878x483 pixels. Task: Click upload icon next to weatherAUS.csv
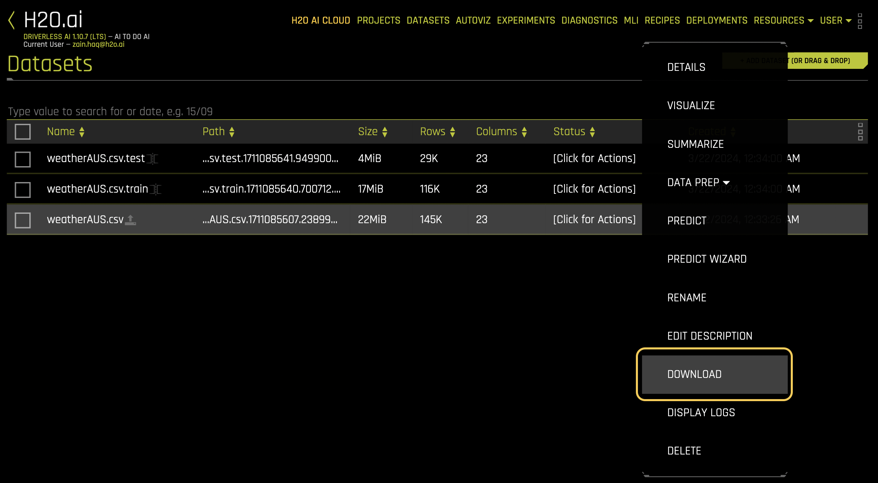point(130,219)
